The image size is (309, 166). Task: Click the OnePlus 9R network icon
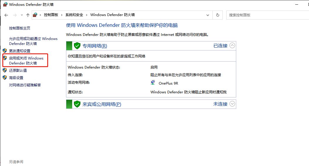tap(153, 83)
